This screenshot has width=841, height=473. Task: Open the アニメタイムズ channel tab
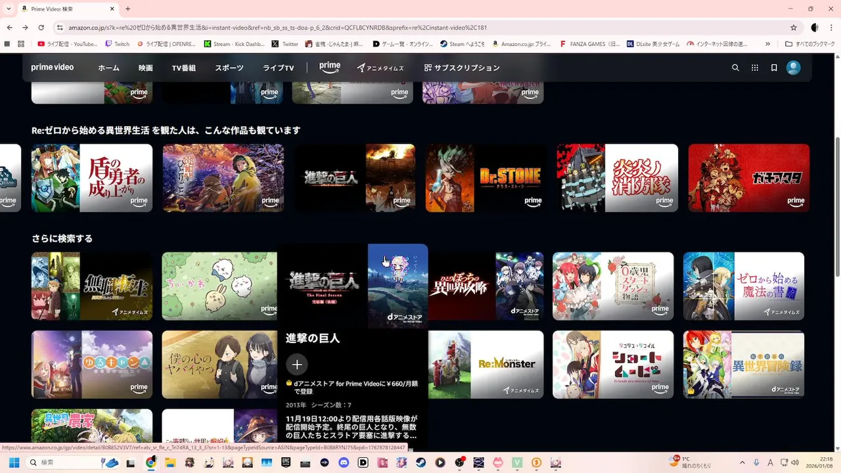coord(381,68)
